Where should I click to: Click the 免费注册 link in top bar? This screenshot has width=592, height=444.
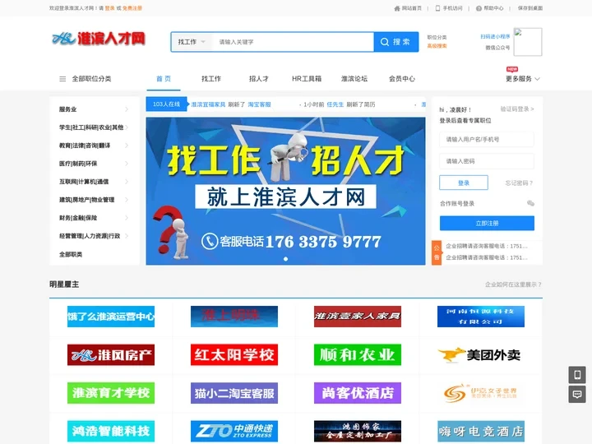[132, 8]
